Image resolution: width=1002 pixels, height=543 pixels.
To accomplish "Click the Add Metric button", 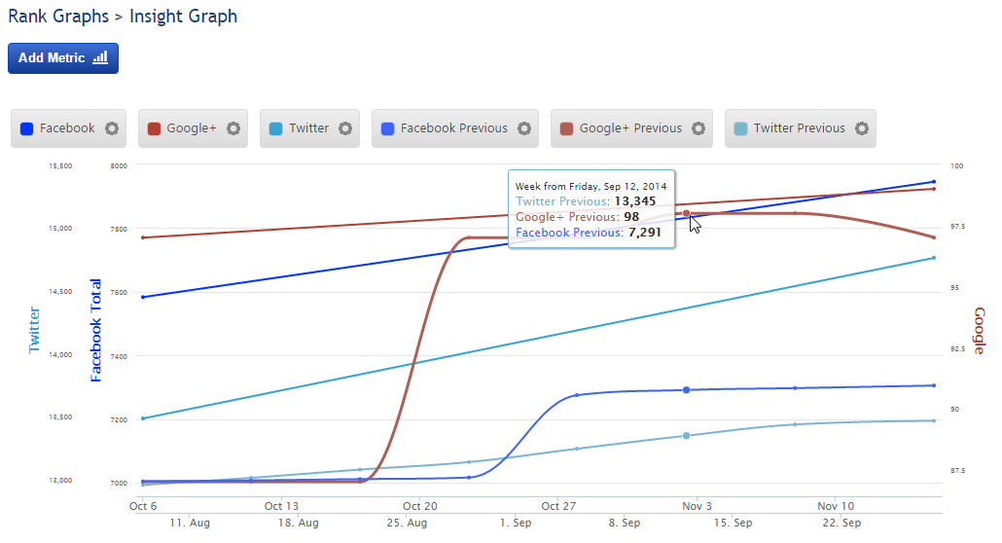I will [x=63, y=58].
